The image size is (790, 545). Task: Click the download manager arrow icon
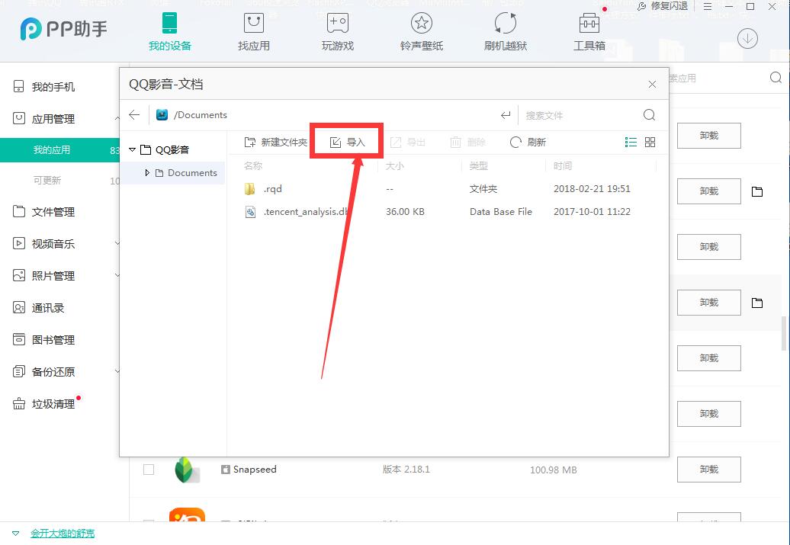click(747, 39)
